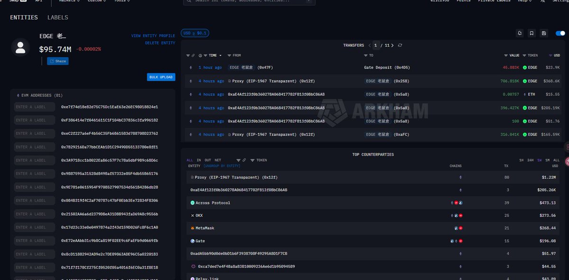Click the entity avatar placeholder icon
Viewport: 569px width, 280px height.
coord(21,46)
